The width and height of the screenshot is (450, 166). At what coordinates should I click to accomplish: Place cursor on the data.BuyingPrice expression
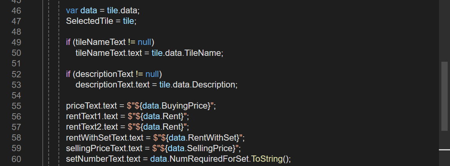176,106
